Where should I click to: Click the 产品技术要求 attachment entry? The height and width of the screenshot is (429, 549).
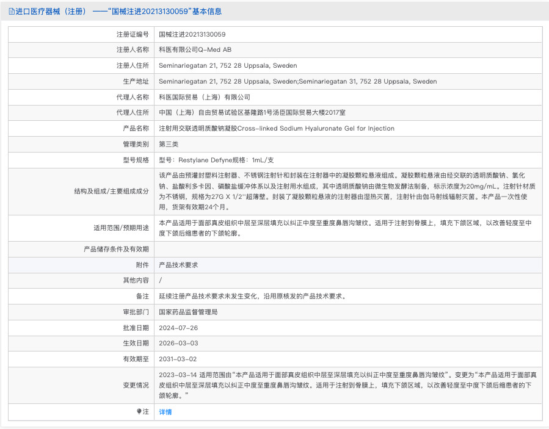(x=178, y=265)
